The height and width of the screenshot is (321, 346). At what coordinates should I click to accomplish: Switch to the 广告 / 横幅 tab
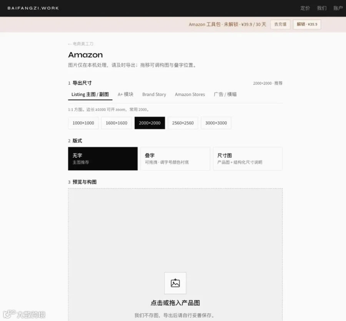pos(225,95)
